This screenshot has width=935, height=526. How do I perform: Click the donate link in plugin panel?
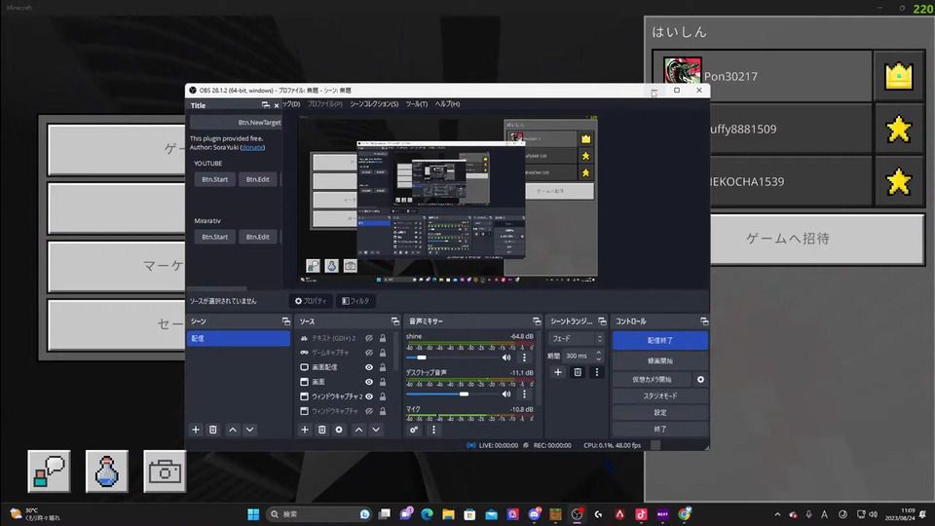click(x=251, y=147)
